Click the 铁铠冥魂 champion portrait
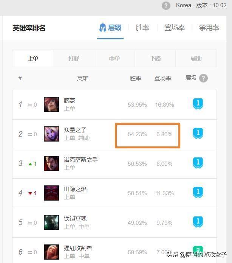This screenshot has width=232, height=263. 51,223
